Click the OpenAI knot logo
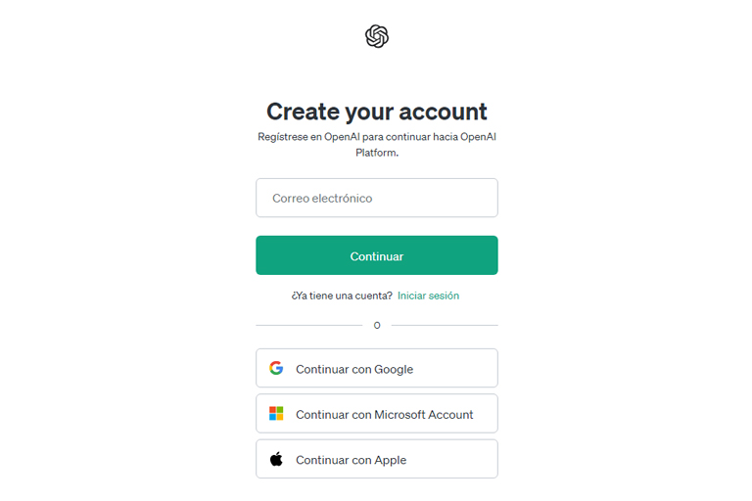 376,36
